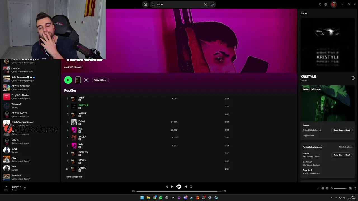Screen dimensions: 358x201
Task: Pause or play current track in player
Action: [x=179, y=186]
